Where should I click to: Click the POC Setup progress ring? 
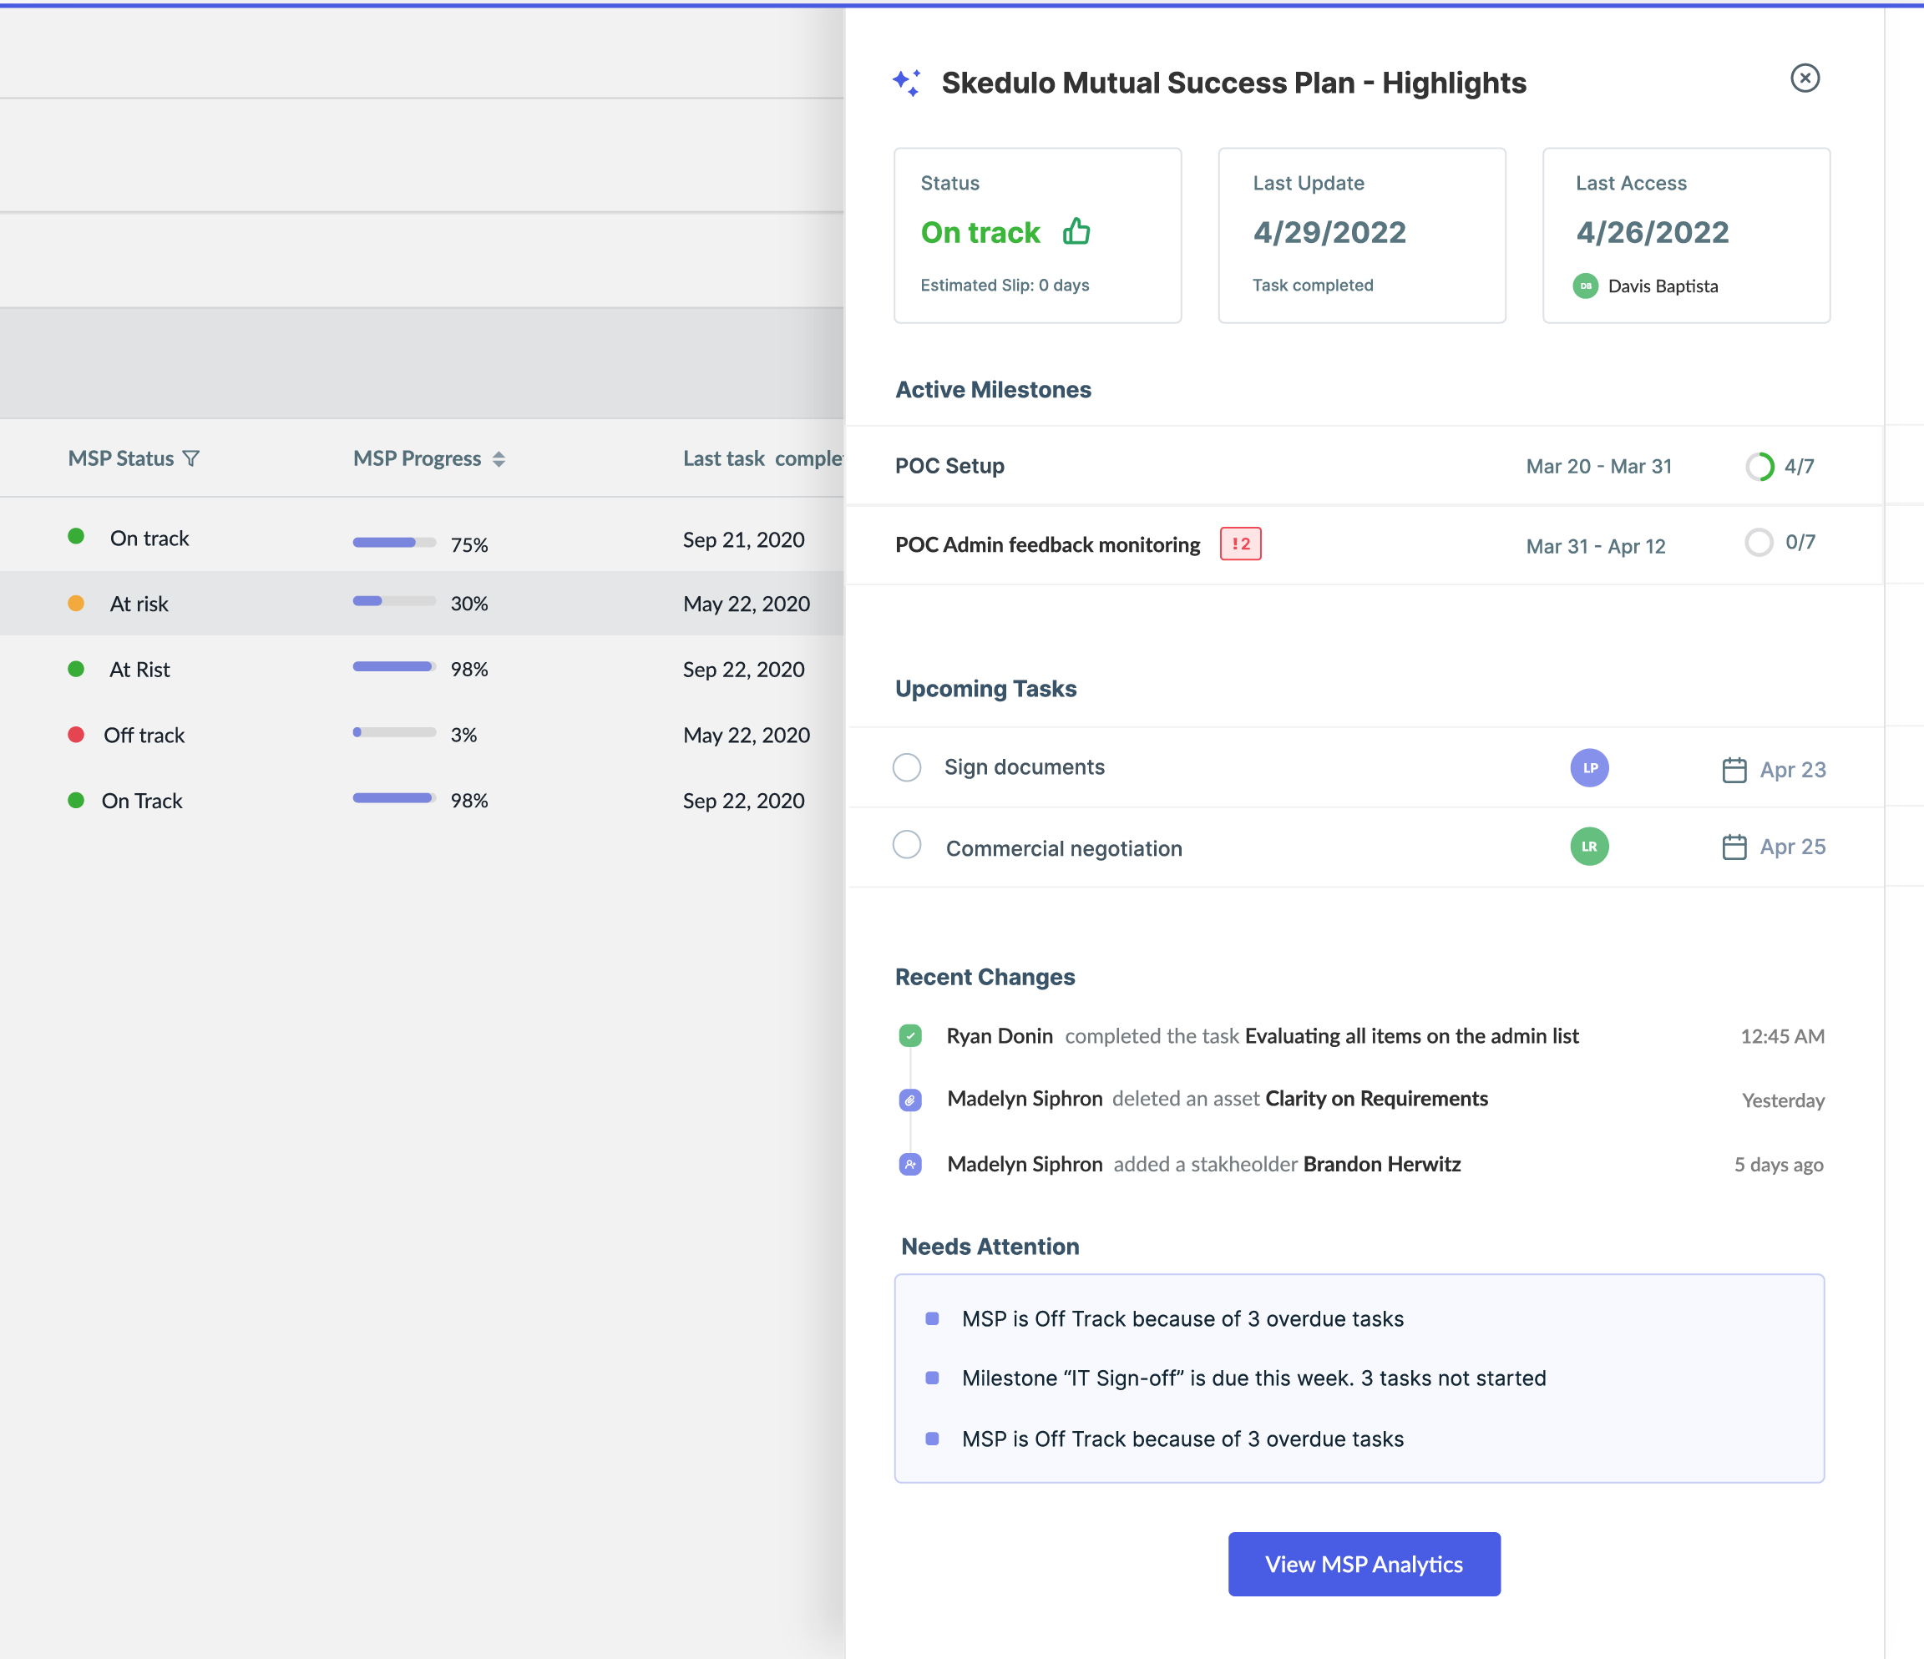coord(1759,466)
